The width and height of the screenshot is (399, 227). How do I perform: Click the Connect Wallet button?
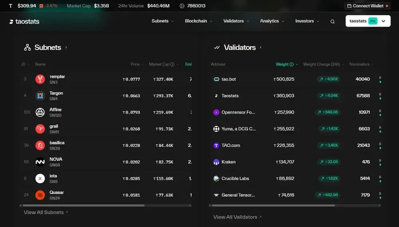[367, 6]
